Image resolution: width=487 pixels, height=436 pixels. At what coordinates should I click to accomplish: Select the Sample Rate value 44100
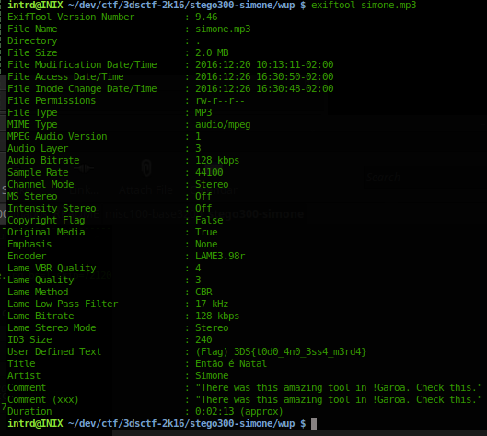pyautogui.click(x=209, y=172)
